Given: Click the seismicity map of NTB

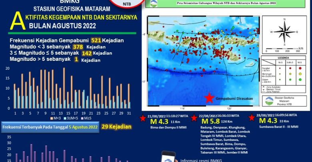Looking at the screenshot, I should [203, 61].
